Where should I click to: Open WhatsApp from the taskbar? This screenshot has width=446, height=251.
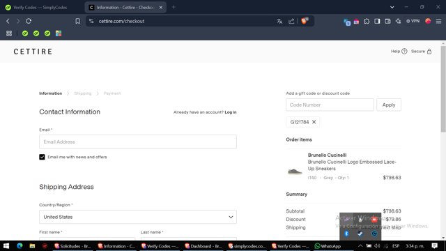tap(328, 246)
